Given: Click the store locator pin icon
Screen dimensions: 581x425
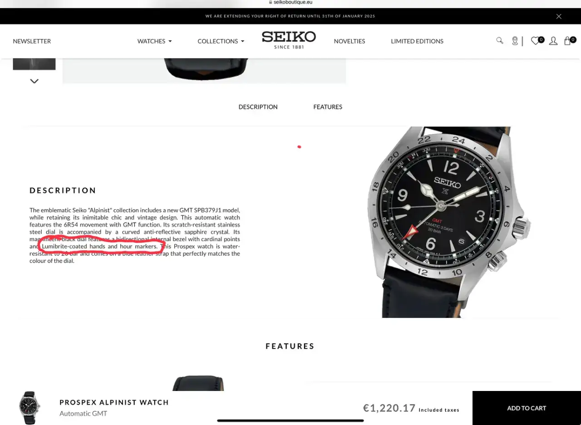Looking at the screenshot, I should coord(515,41).
